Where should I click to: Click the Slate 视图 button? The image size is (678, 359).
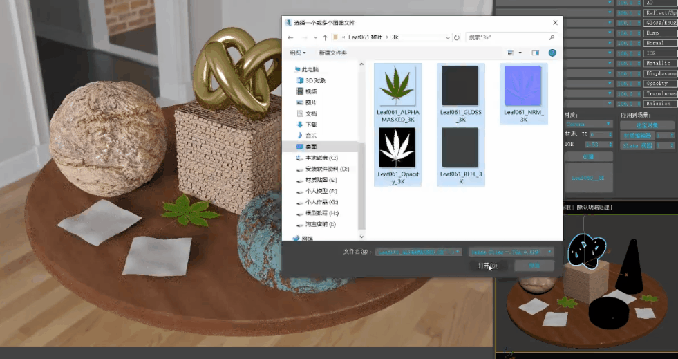click(638, 146)
